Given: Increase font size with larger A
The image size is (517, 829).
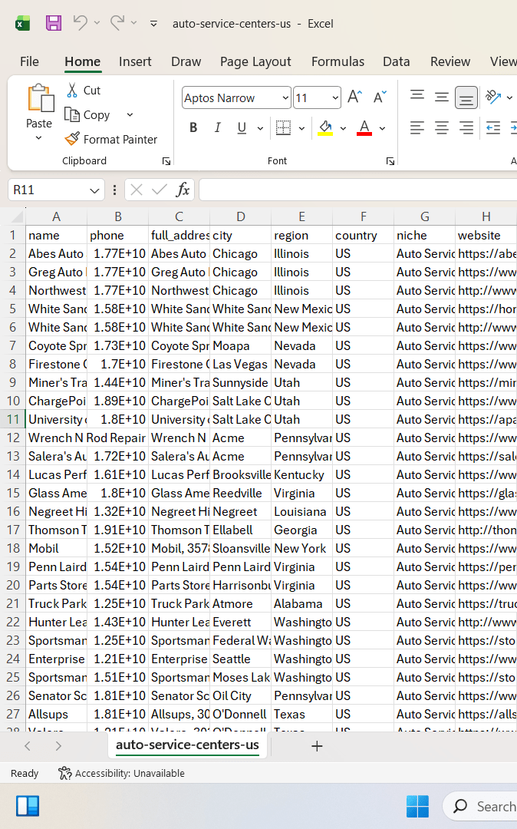Looking at the screenshot, I should pos(355,97).
